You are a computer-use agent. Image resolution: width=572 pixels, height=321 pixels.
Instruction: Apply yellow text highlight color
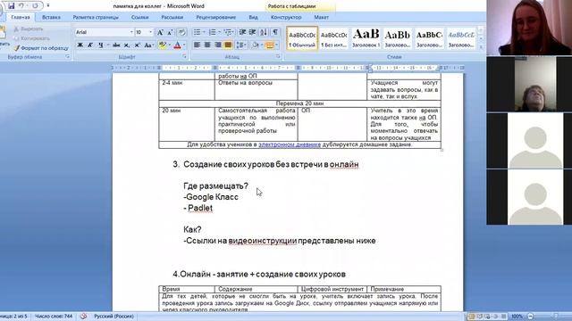163,45
